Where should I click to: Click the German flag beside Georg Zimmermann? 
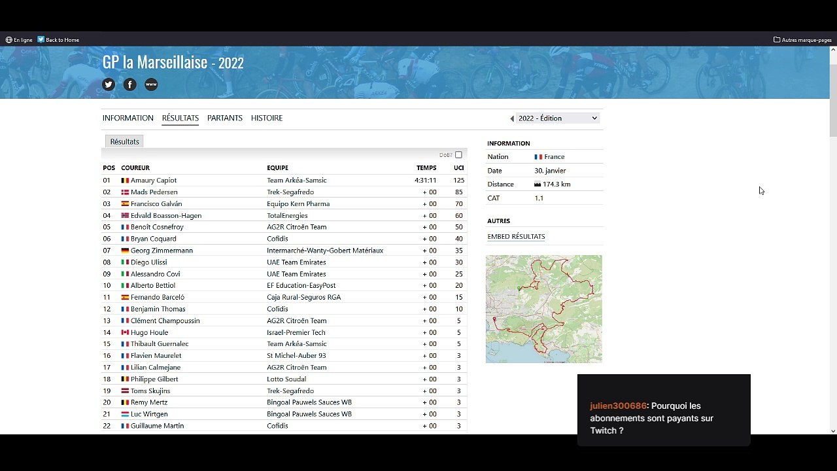(x=125, y=251)
